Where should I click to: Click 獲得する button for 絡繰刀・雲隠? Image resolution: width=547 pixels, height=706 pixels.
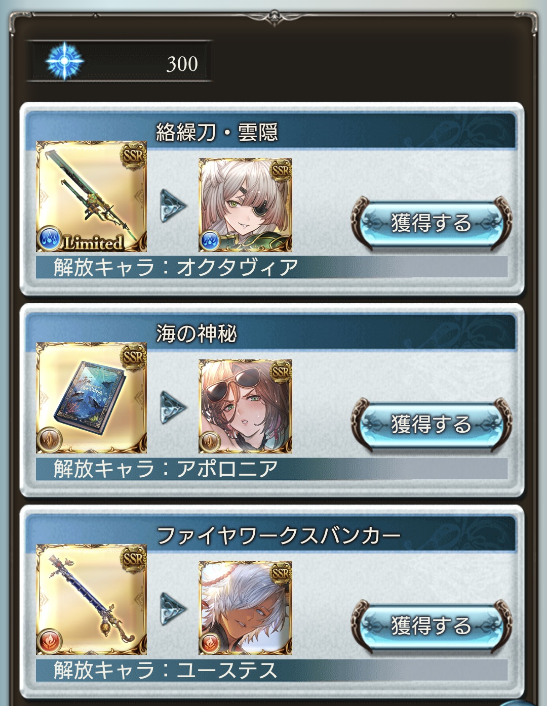coord(431,222)
